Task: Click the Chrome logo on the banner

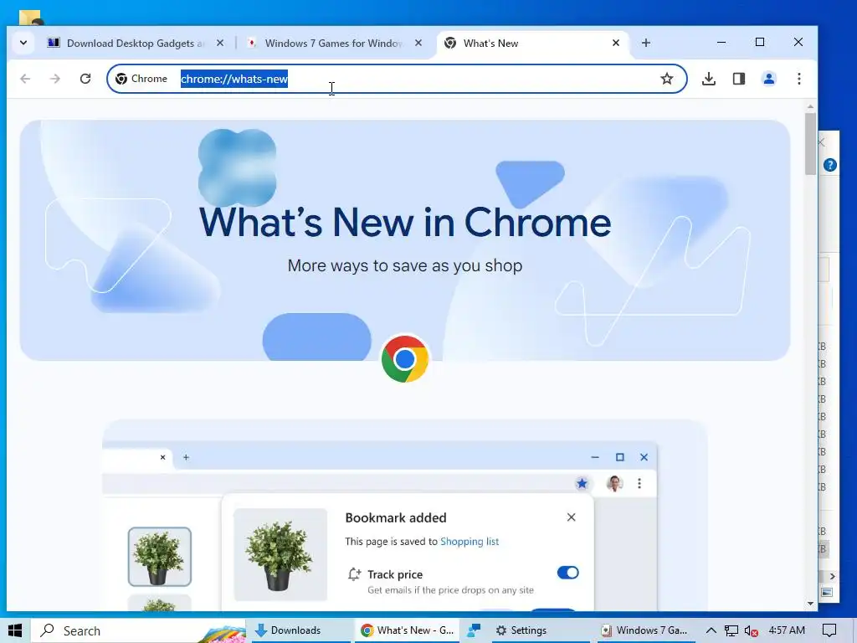Action: click(405, 359)
